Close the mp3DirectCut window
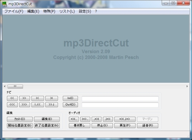Screen dimensions: 192x140 [183, 3]
